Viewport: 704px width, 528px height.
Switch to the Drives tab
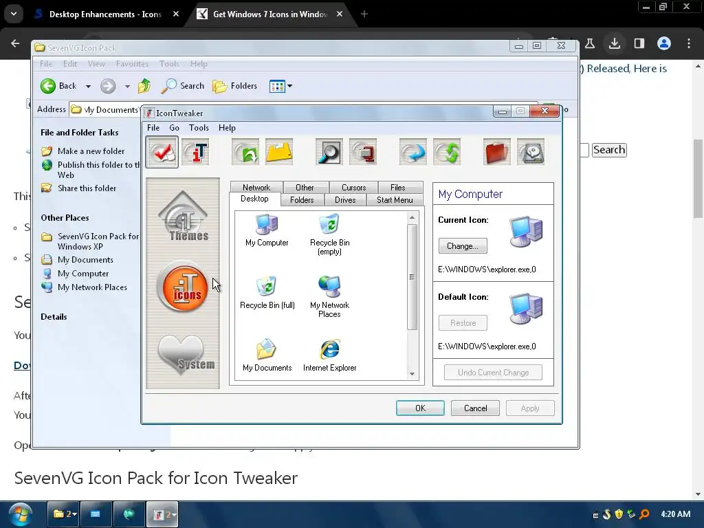(345, 200)
